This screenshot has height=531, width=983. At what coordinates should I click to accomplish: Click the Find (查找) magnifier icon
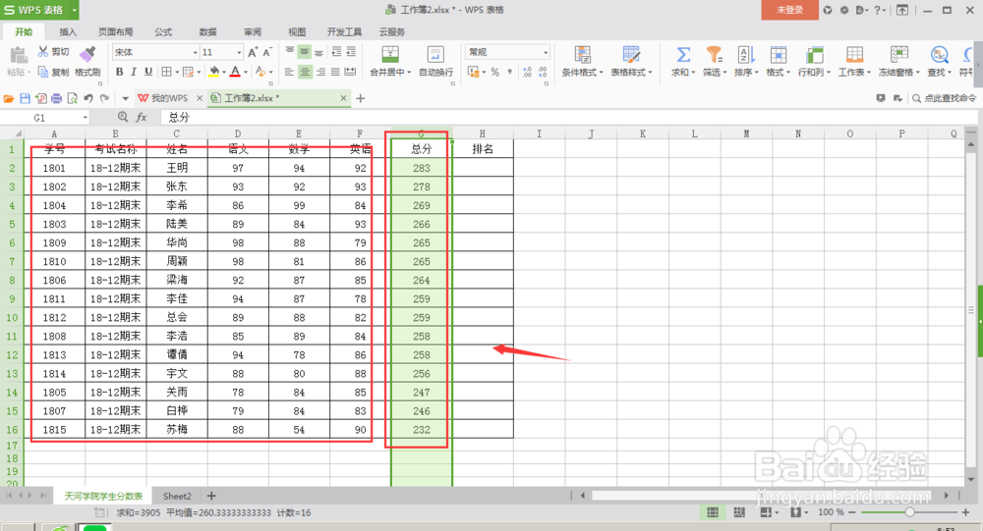point(939,55)
